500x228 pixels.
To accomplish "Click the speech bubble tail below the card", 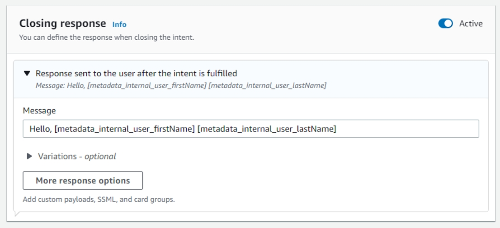I will pyautogui.click(x=17, y=214).
